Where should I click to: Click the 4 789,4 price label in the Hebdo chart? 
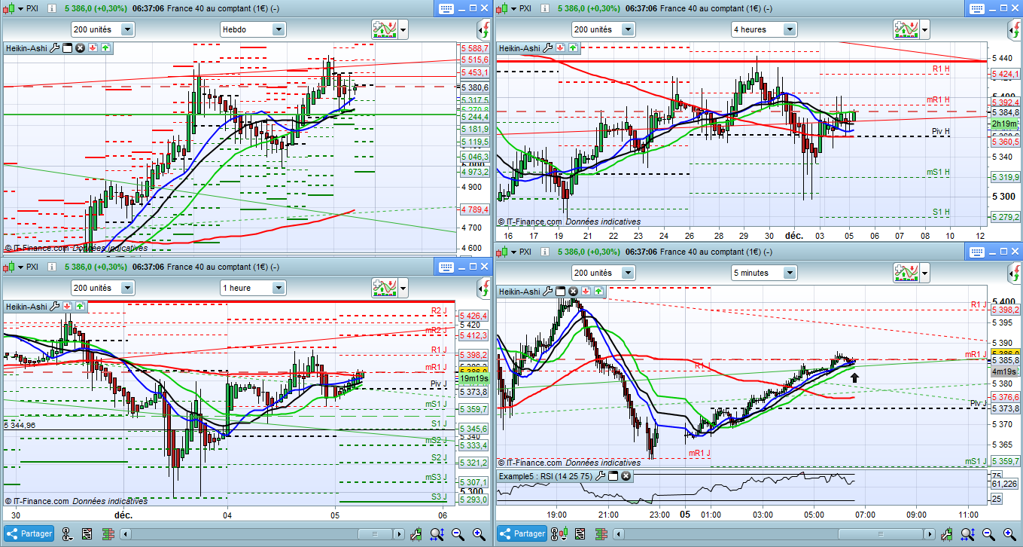point(474,209)
